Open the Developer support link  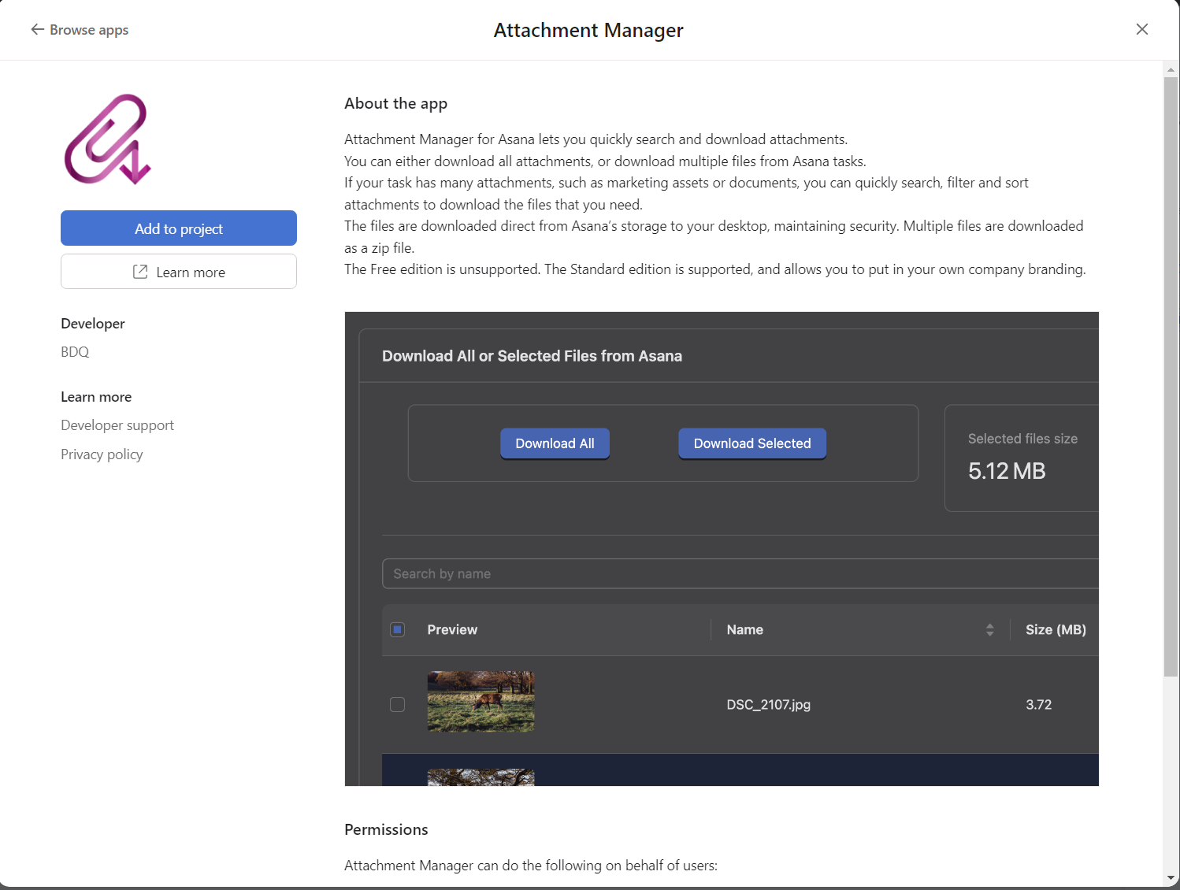117,425
